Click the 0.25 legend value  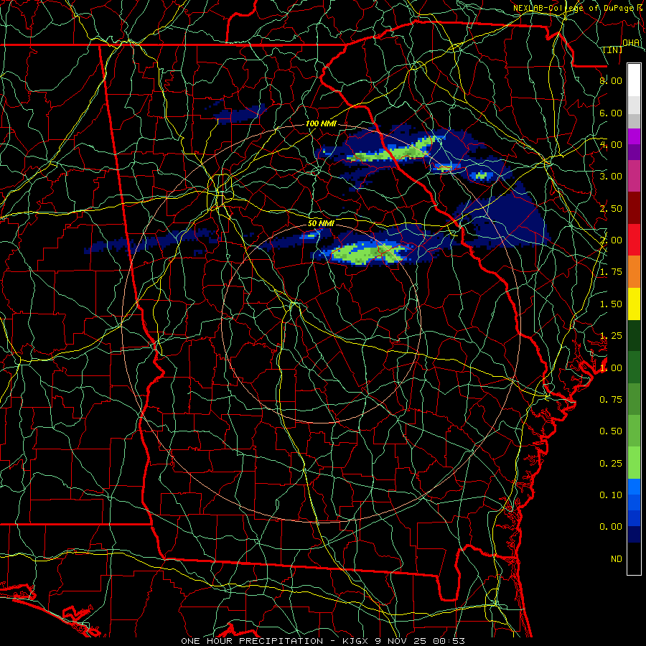click(x=611, y=464)
